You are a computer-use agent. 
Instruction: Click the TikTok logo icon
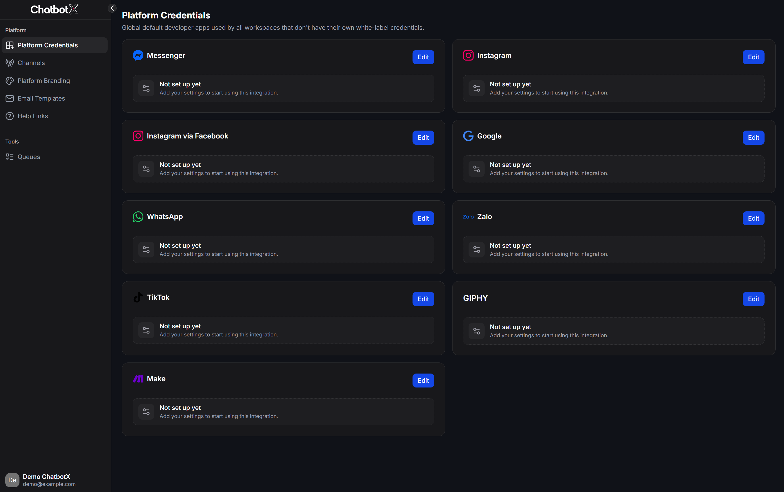(138, 297)
